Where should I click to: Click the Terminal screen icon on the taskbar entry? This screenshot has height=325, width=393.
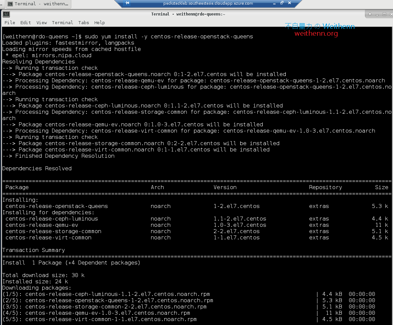click(10, 4)
